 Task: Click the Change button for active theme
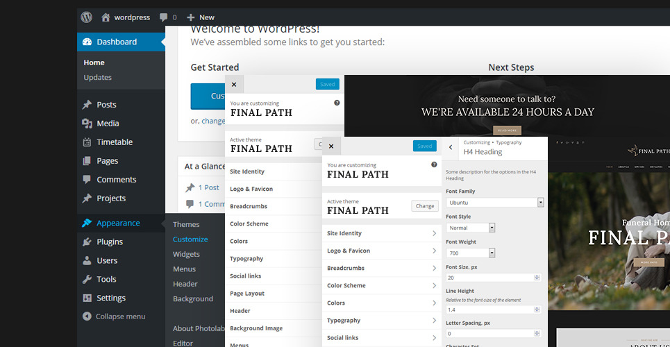(425, 206)
